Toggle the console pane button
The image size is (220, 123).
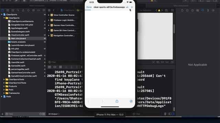click(173, 114)
